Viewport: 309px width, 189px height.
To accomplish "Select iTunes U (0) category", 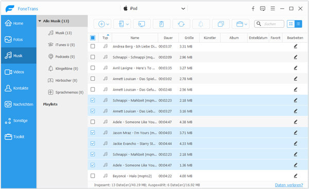I will [61, 45].
